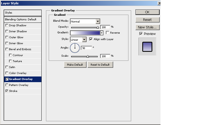Disable the Preview checkbox

click(x=141, y=34)
